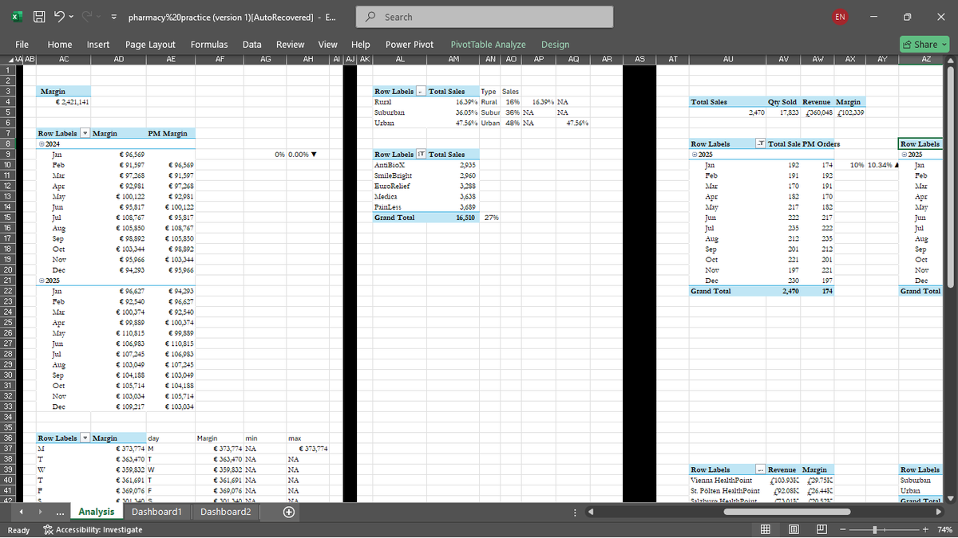Image resolution: width=958 pixels, height=538 pixels.
Task: Show hidden sheets via the ellipsis button
Action: 61,512
